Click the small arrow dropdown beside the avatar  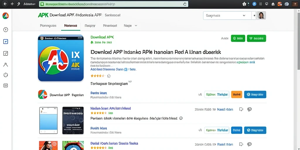pyautogui.click(x=254, y=16)
